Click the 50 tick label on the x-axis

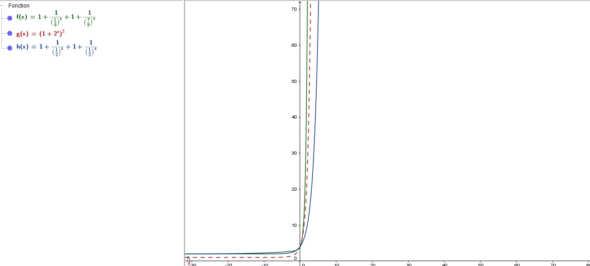(481, 265)
